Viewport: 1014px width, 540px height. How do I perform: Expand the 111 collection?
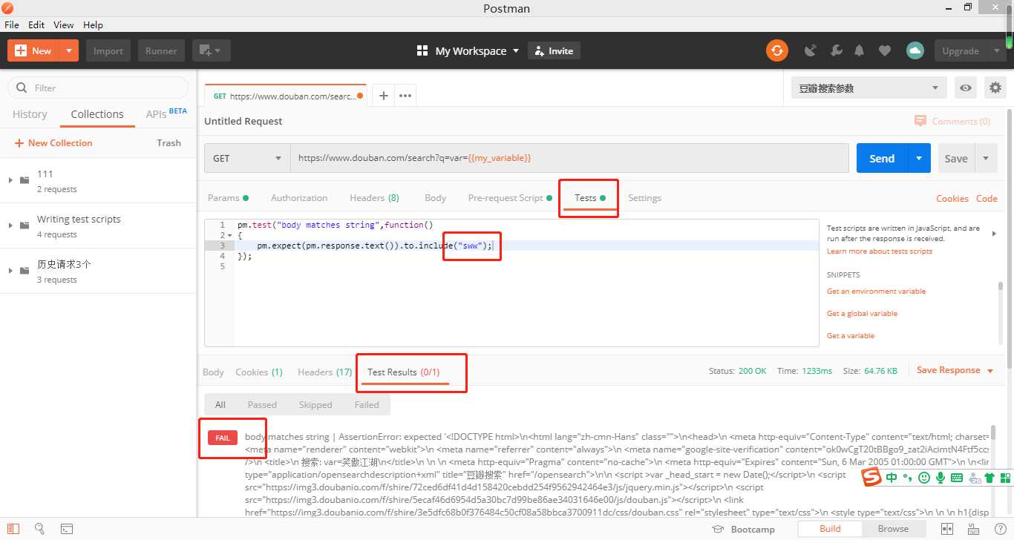(x=10, y=180)
